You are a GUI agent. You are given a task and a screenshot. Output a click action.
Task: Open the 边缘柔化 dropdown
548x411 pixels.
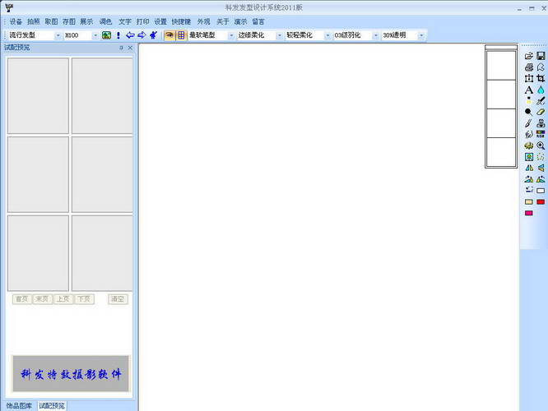pyautogui.click(x=279, y=35)
